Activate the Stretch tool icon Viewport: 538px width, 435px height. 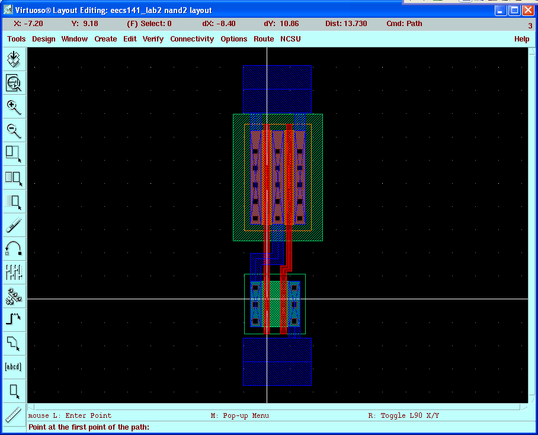click(x=14, y=153)
